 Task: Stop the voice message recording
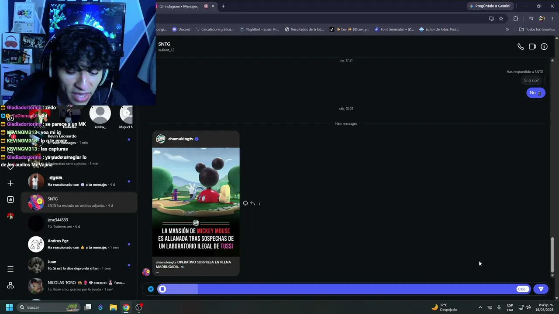click(162, 289)
